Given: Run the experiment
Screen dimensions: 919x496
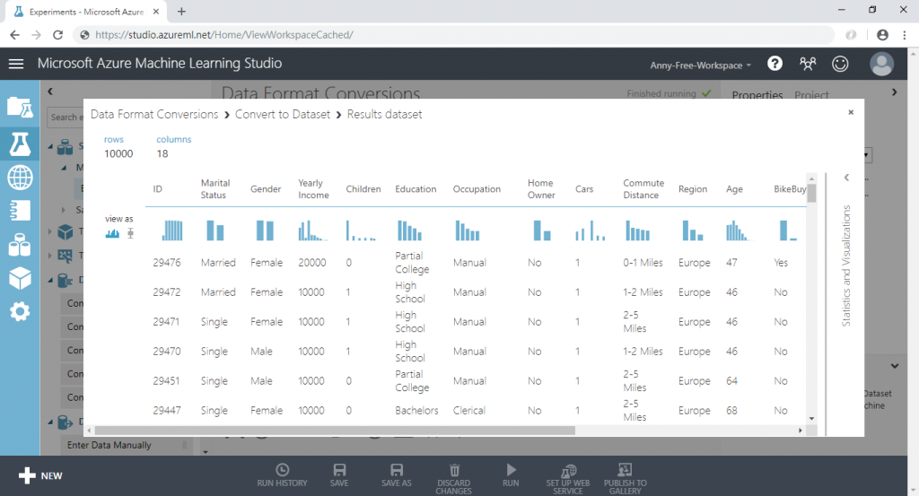Looking at the screenshot, I should [x=511, y=475].
